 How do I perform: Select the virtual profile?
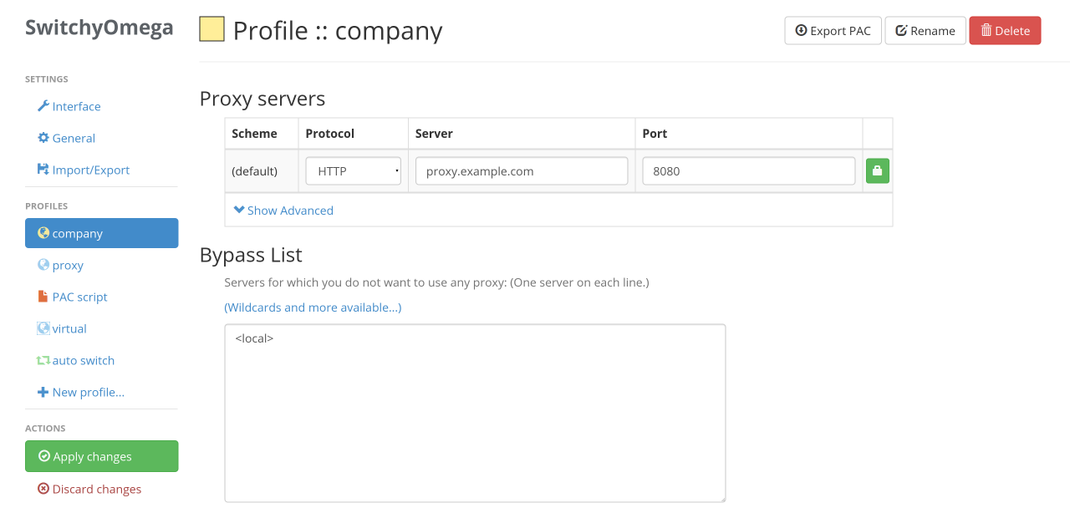pos(101,328)
